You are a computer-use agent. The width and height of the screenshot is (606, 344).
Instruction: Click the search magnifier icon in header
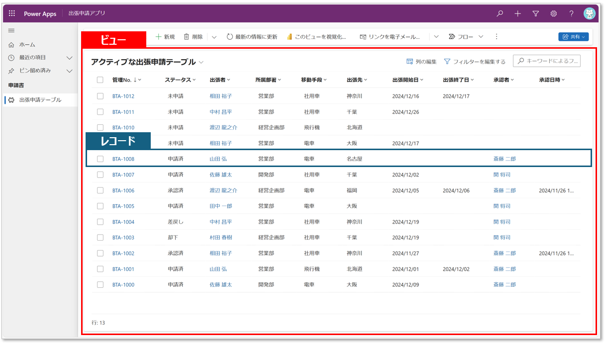[x=500, y=13]
